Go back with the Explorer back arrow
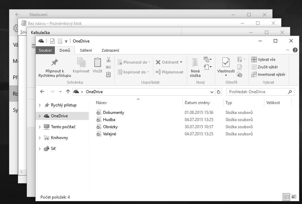Screen dimensions: 302x204 click(42, 92)
